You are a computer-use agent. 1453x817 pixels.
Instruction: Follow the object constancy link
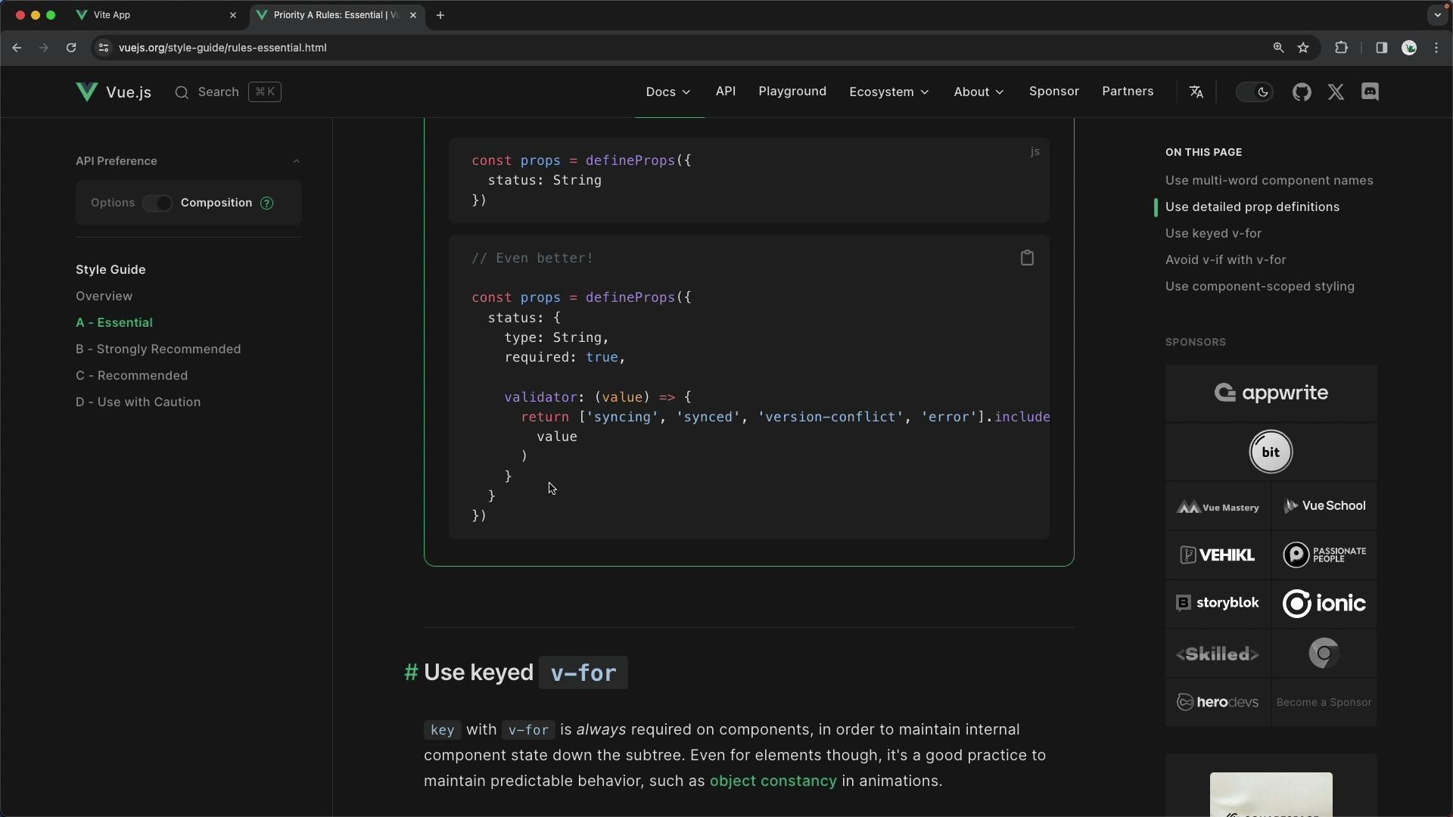tap(773, 781)
